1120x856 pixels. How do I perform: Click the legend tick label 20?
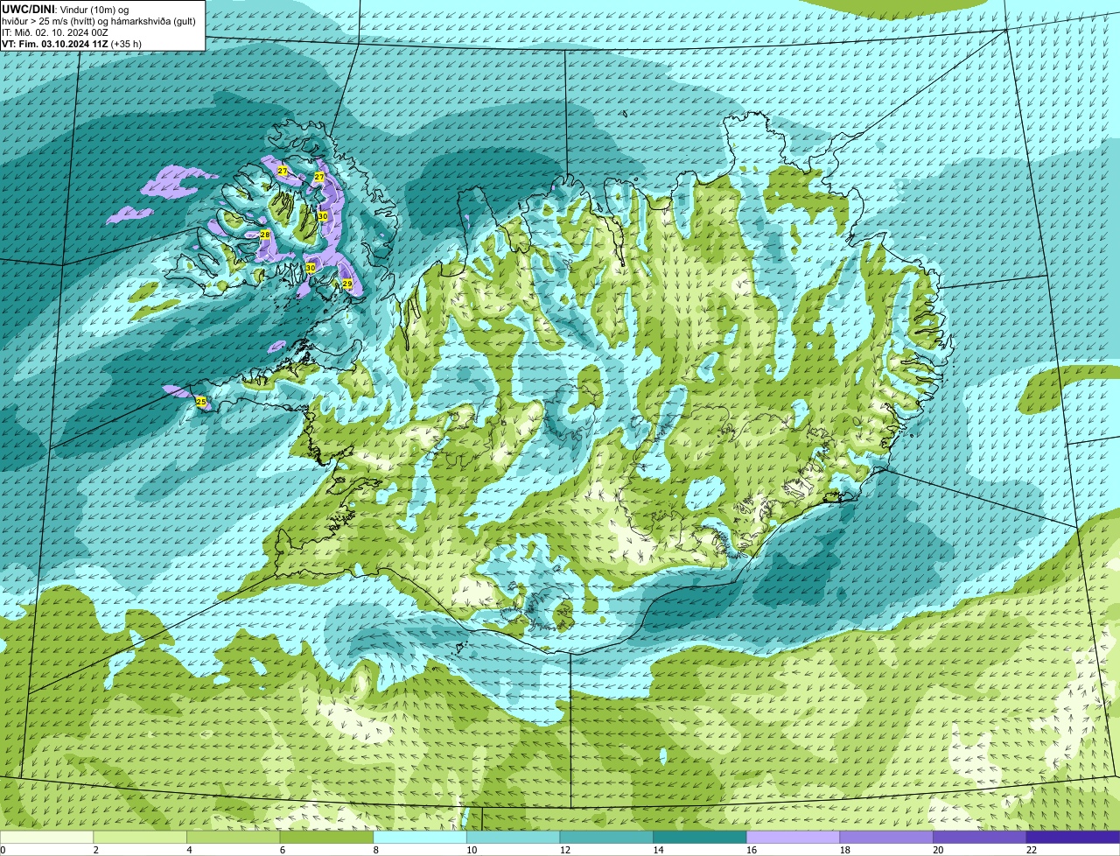pyautogui.click(x=938, y=850)
